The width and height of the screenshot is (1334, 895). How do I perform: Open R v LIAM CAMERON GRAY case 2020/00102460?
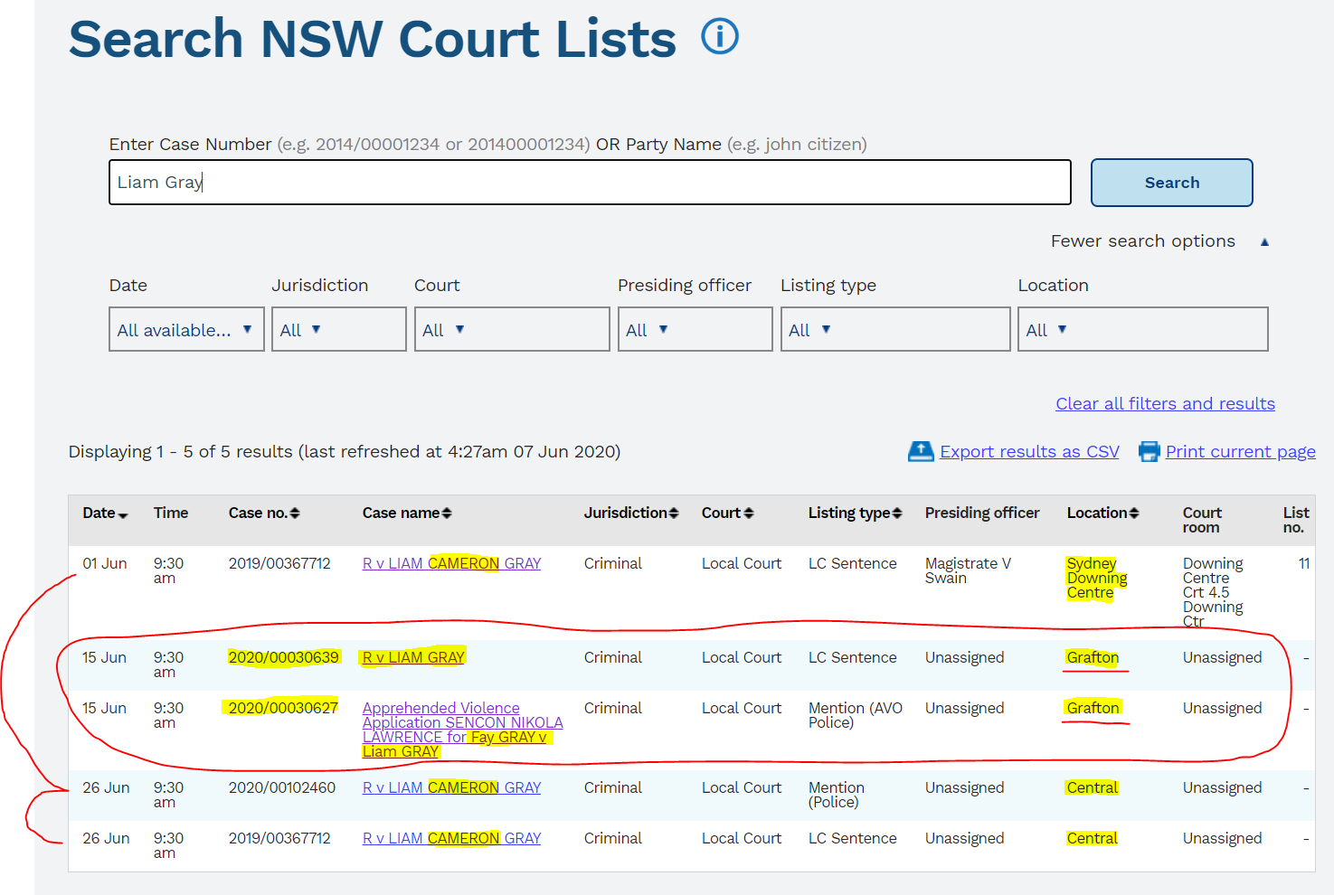coord(451,788)
